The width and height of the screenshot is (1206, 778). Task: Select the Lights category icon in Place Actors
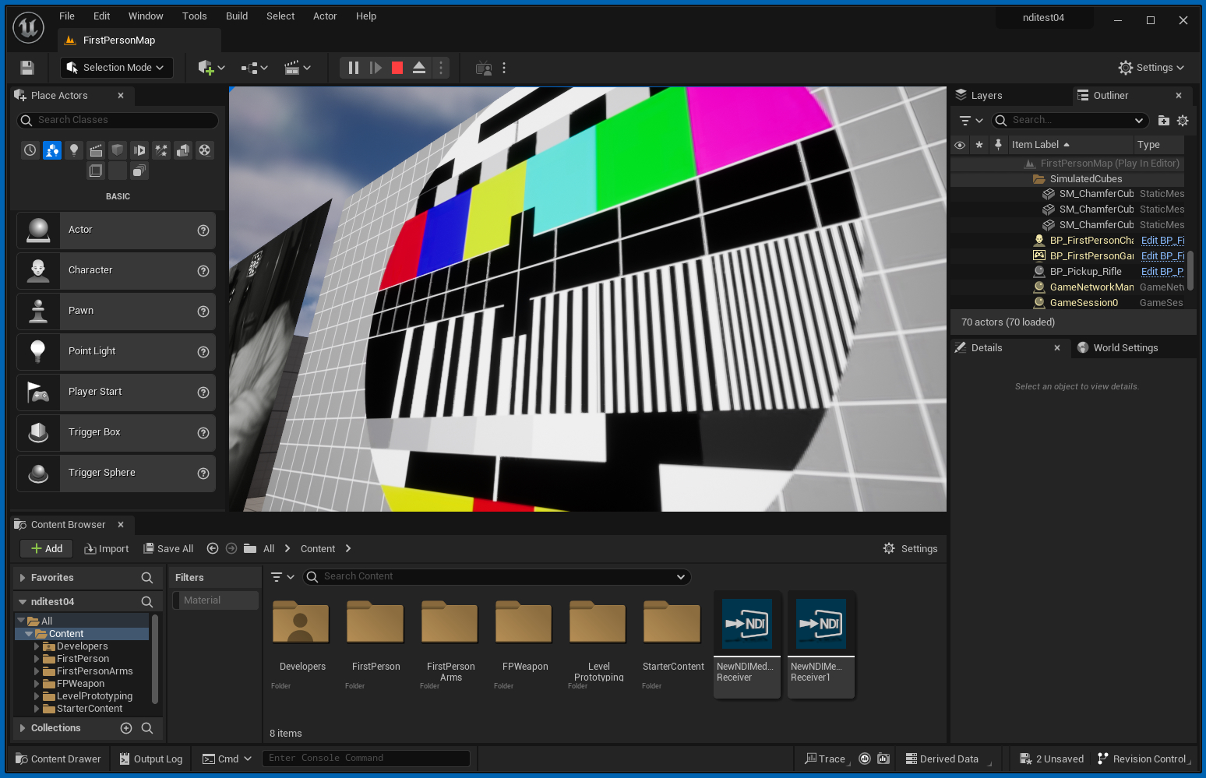click(74, 150)
